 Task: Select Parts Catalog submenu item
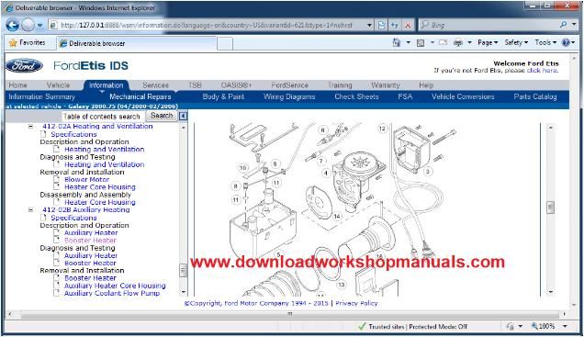tap(534, 96)
